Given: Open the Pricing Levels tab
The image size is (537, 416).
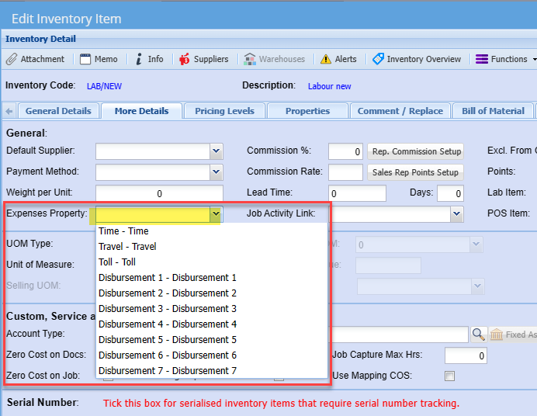Looking at the screenshot, I should click(225, 111).
